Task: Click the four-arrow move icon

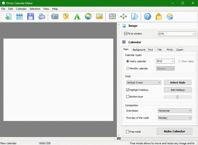Action: pos(123,17)
